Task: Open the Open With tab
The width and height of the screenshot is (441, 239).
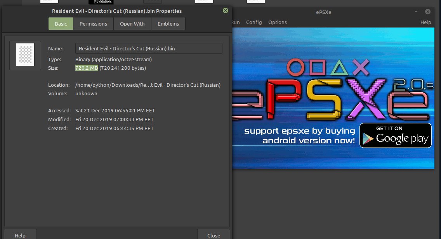Action: pos(132,24)
